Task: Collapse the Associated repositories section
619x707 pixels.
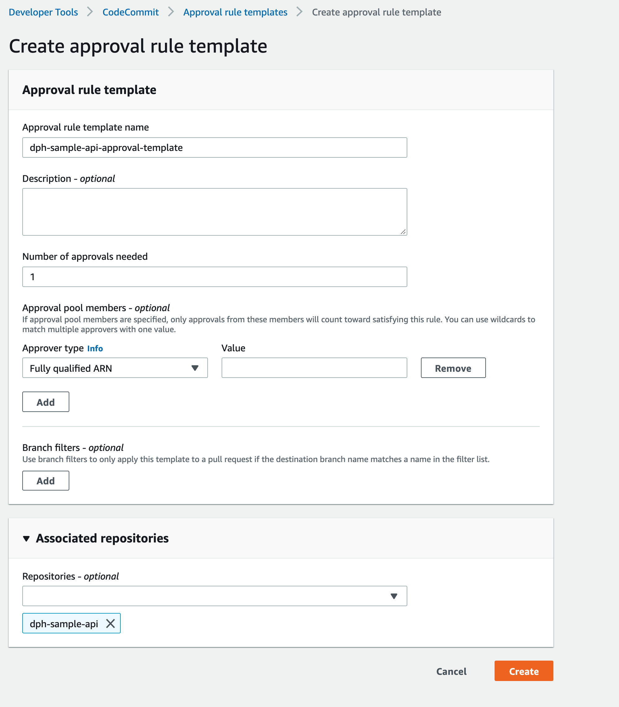Action: tap(26, 538)
